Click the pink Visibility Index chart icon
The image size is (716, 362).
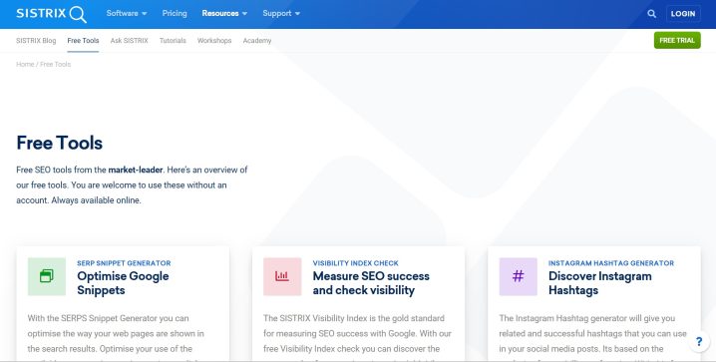coord(282,276)
